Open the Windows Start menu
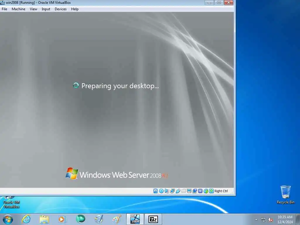Viewport: 300px width, 225px height. click(x=8, y=219)
